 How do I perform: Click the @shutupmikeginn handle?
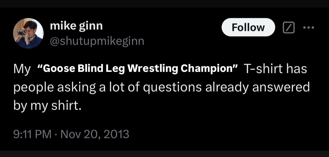pyautogui.click(x=97, y=41)
